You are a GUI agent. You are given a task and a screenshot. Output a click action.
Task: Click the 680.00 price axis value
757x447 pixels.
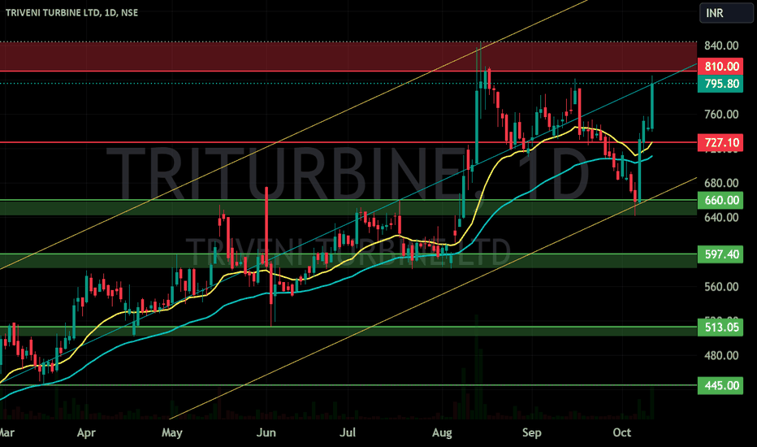[x=721, y=183]
